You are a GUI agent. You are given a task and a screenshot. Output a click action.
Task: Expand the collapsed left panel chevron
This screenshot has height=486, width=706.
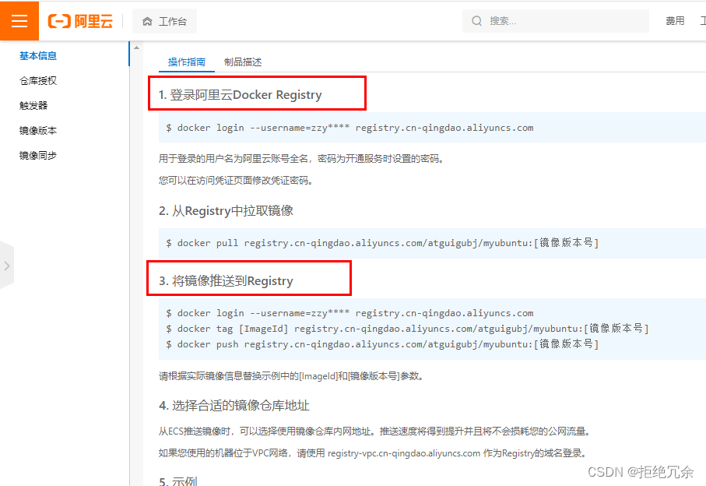tap(7, 266)
